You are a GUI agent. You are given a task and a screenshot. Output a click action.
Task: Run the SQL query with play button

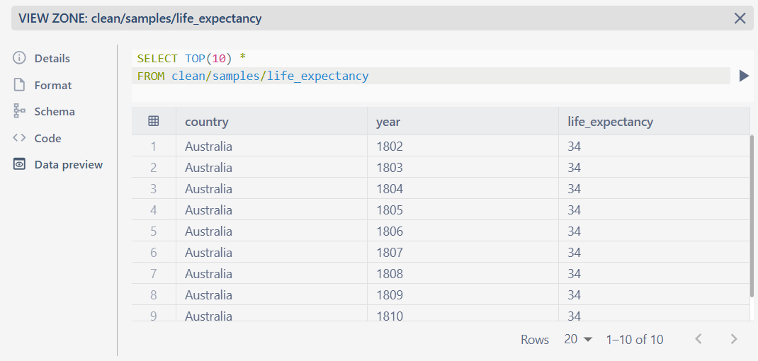pos(744,76)
